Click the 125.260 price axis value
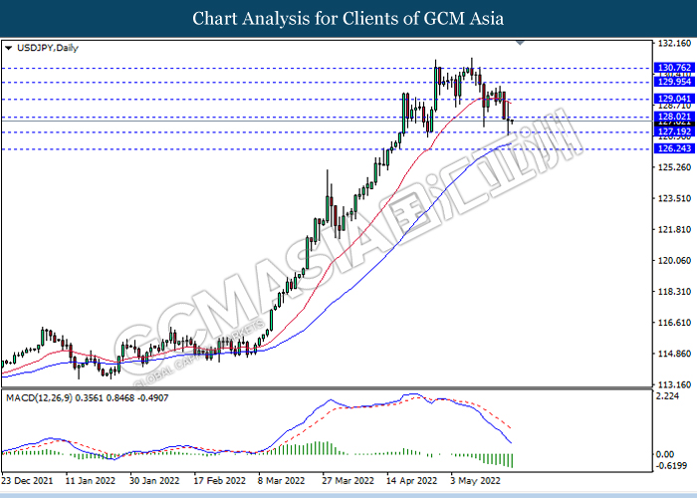Image resolution: width=697 pixels, height=498 pixels. click(x=674, y=167)
